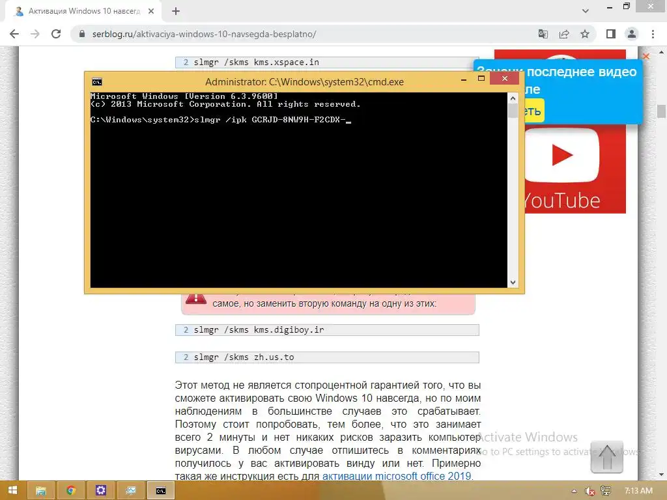Bookmark this page with the star
This screenshot has height=500, width=667.
coord(585,34)
